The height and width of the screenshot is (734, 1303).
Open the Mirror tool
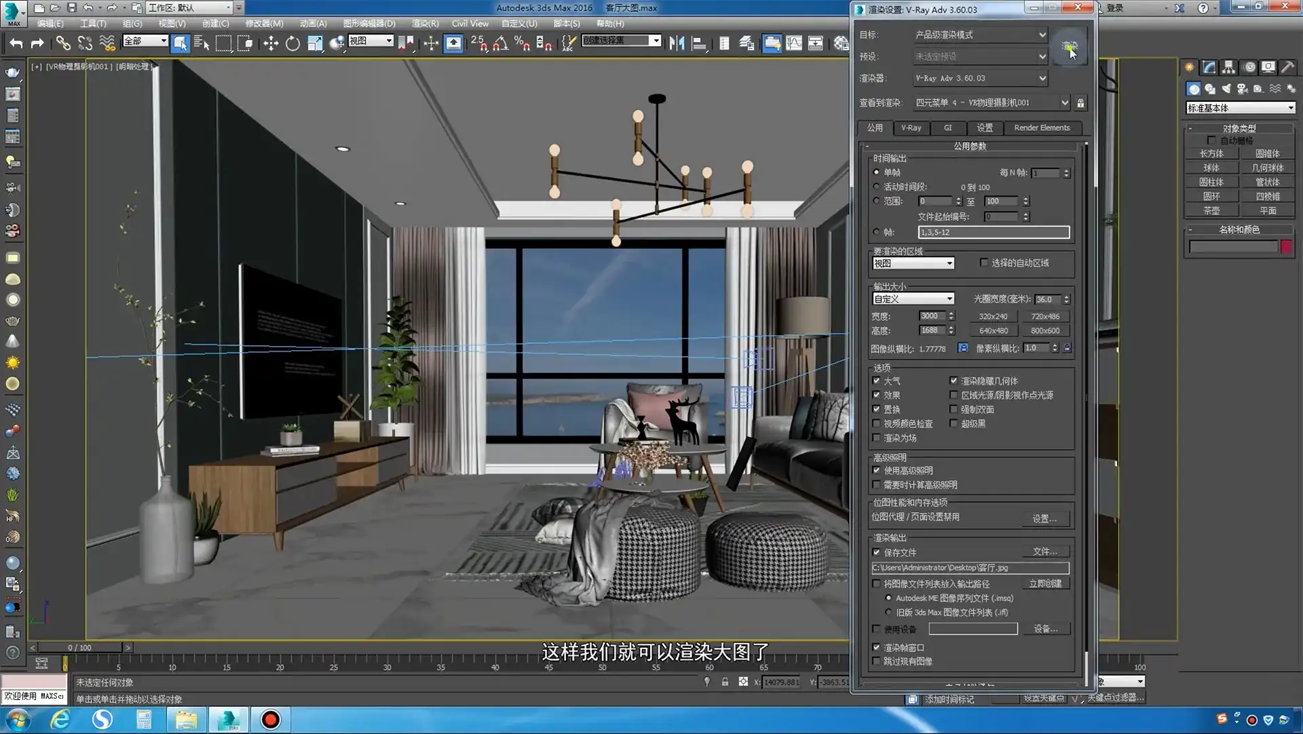[676, 43]
